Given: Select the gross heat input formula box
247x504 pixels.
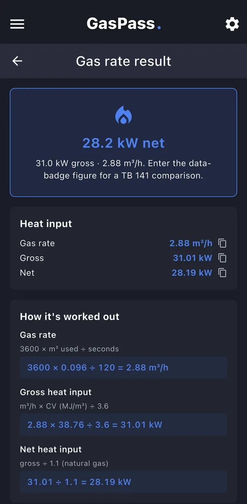Looking at the screenshot, I should tap(123, 425).
